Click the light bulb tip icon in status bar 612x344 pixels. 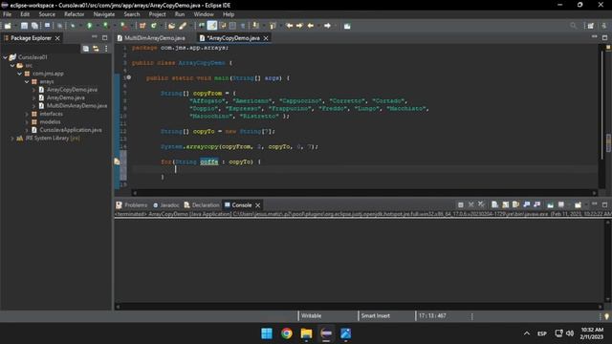tap(606, 316)
